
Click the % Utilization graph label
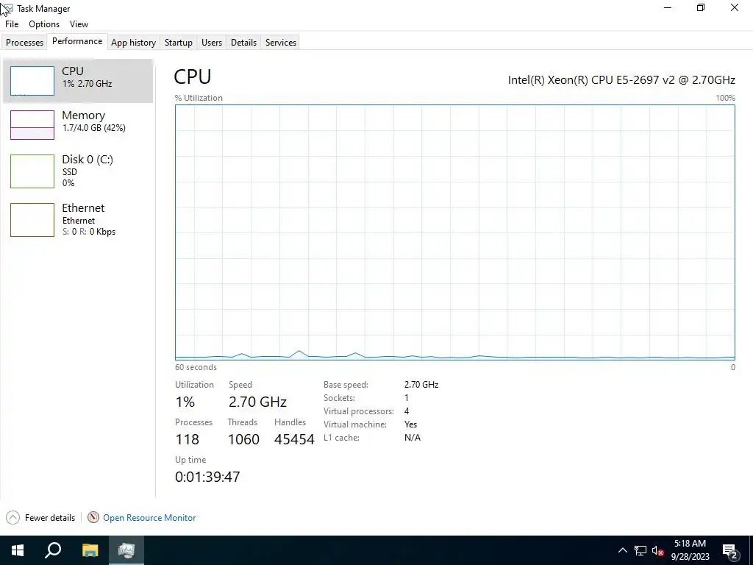click(x=199, y=98)
